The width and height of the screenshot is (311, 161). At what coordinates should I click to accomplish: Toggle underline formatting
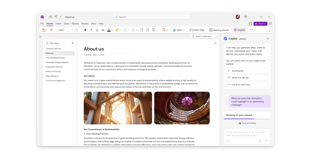point(97,30)
